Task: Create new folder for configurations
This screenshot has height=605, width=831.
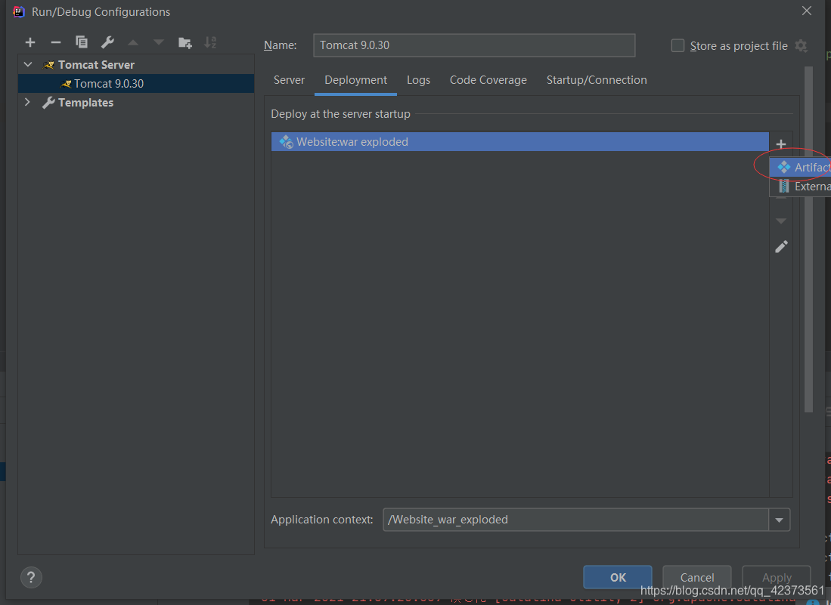Action: tap(185, 43)
